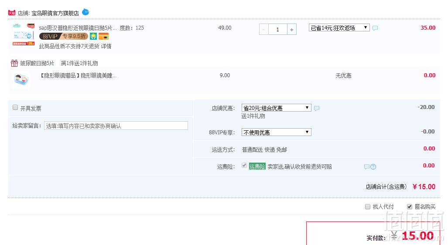Screen dimensions: 448x245
Task: Open the sap思汉普隐形近视眼镜 product title link
Action: click(78, 28)
